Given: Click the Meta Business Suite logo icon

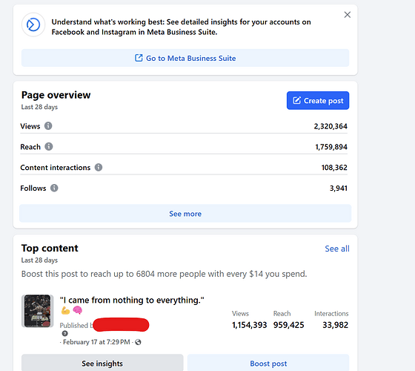Looking at the screenshot, I should point(33,25).
